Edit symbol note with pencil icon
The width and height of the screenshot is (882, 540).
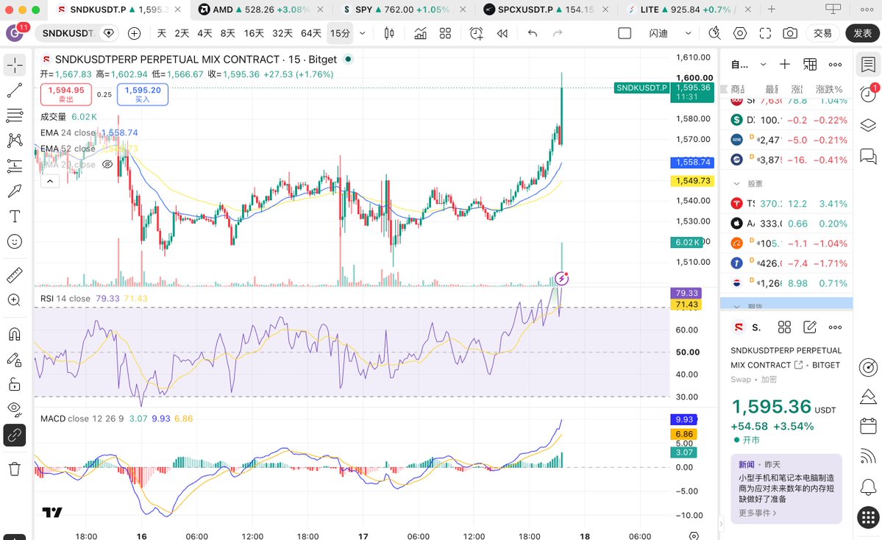[x=810, y=327]
